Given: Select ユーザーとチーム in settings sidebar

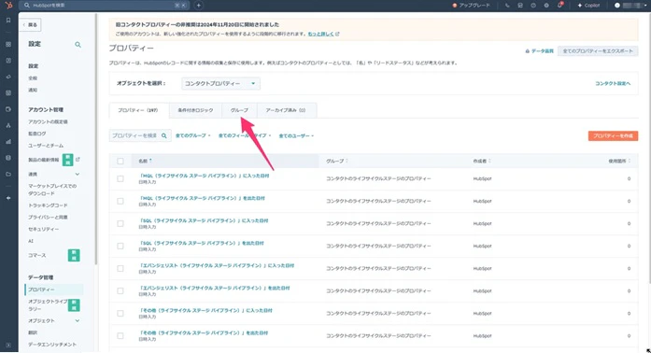Looking at the screenshot, I should (46, 146).
